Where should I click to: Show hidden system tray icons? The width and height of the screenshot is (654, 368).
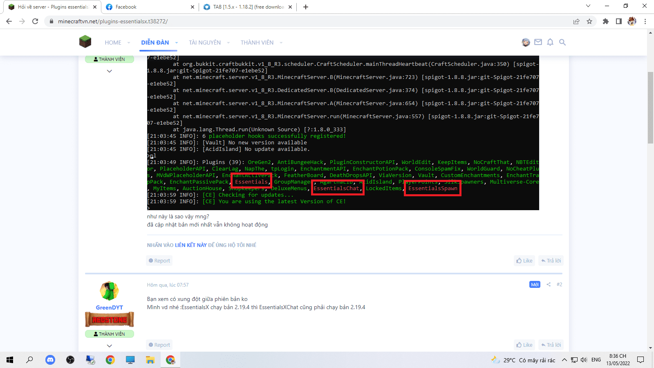[x=564, y=360]
